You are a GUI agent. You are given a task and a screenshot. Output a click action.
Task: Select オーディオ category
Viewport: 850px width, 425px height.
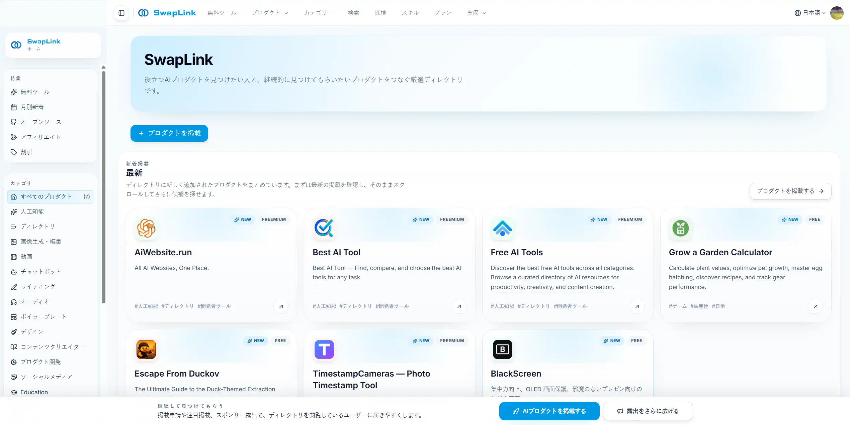pos(50,302)
